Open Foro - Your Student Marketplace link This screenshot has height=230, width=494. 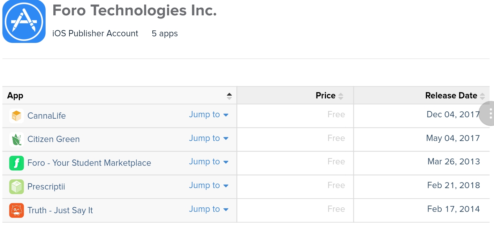coord(89,163)
